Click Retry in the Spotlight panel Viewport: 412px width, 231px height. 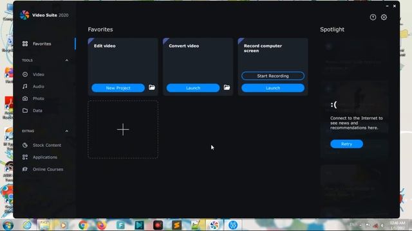[x=346, y=144]
